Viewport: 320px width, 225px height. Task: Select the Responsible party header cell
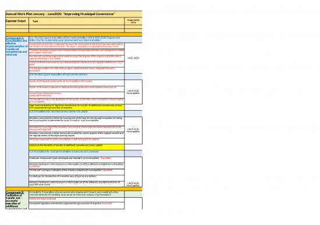click(x=133, y=21)
